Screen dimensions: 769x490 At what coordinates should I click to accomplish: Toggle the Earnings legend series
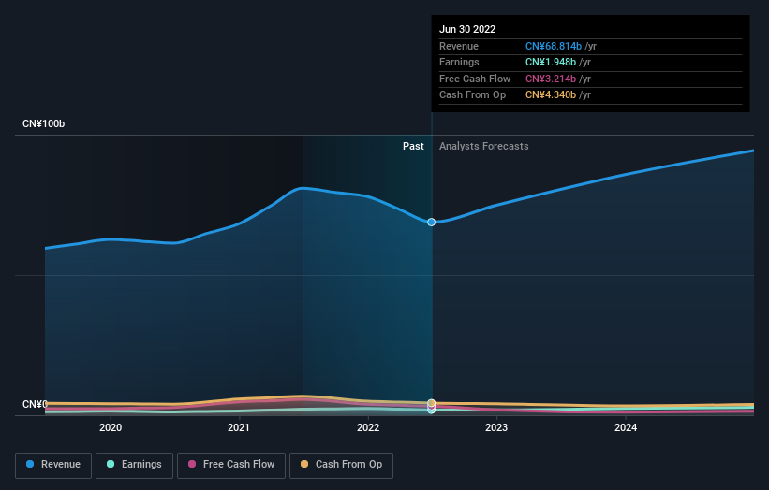(x=134, y=465)
